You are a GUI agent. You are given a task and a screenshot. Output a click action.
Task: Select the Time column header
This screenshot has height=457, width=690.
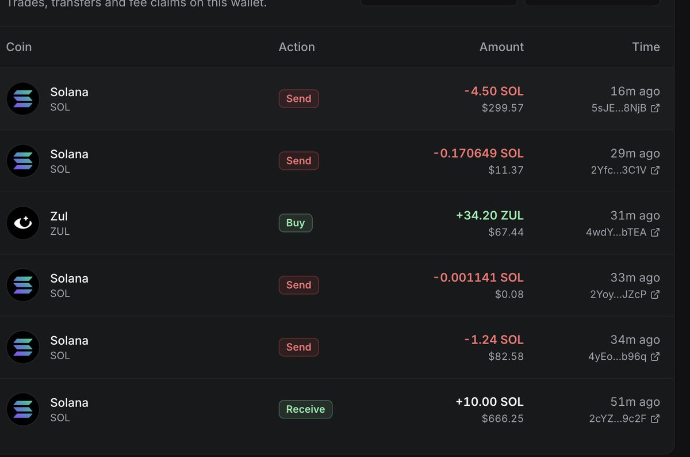point(646,47)
